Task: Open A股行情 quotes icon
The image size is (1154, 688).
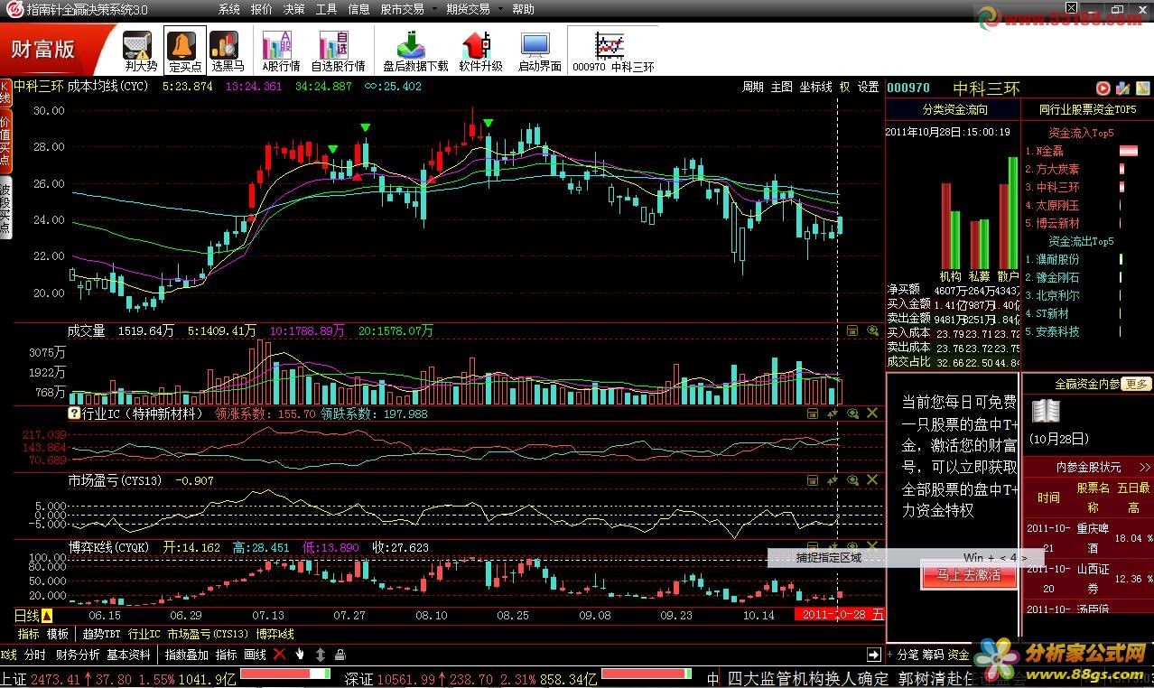Action: (281, 51)
